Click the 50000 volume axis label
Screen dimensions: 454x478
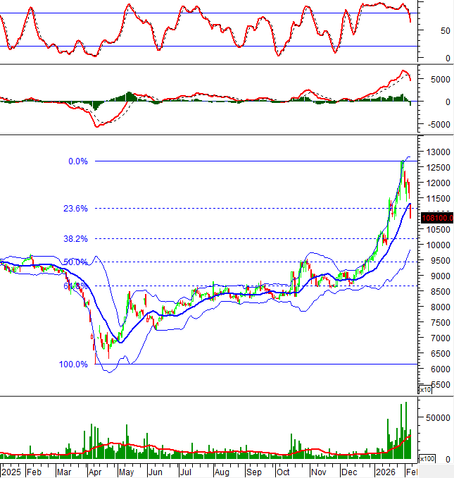pyautogui.click(x=436, y=417)
